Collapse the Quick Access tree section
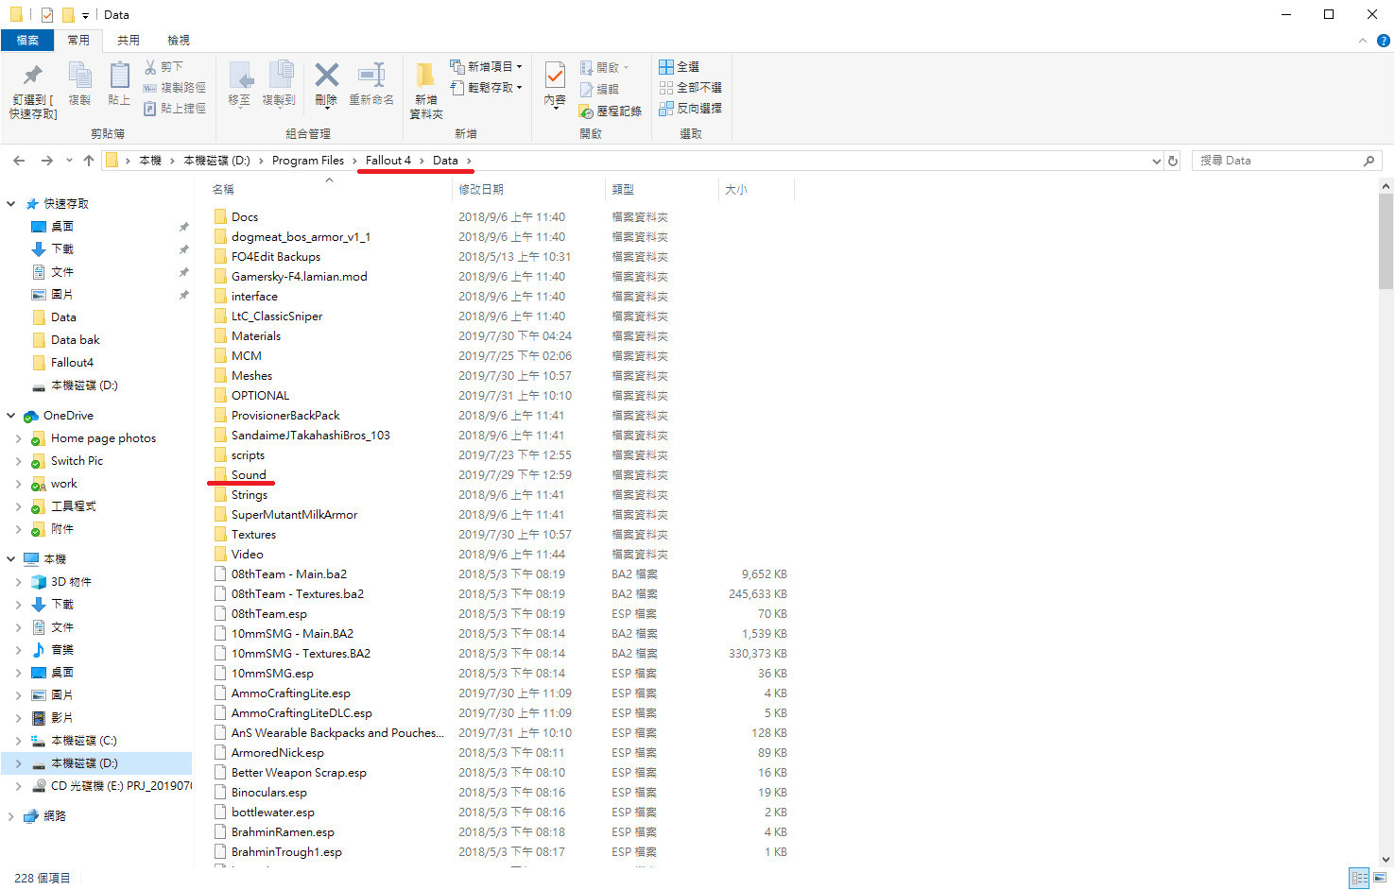The height and width of the screenshot is (890, 1395). click(x=11, y=204)
